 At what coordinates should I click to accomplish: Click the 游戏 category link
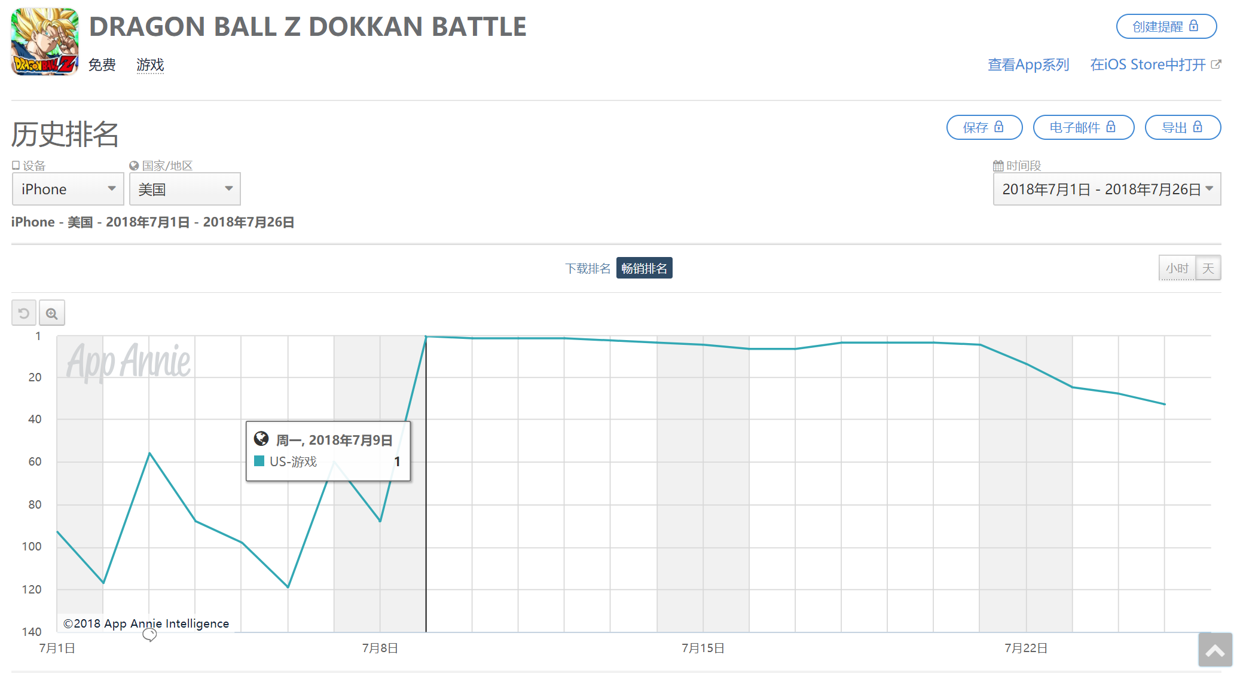point(150,65)
